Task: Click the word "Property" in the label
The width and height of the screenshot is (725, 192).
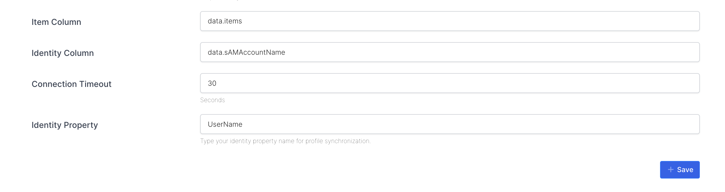Action: click(81, 125)
